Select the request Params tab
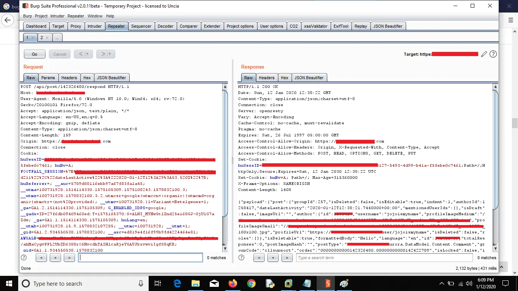This screenshot has height=291, width=518. click(48, 78)
